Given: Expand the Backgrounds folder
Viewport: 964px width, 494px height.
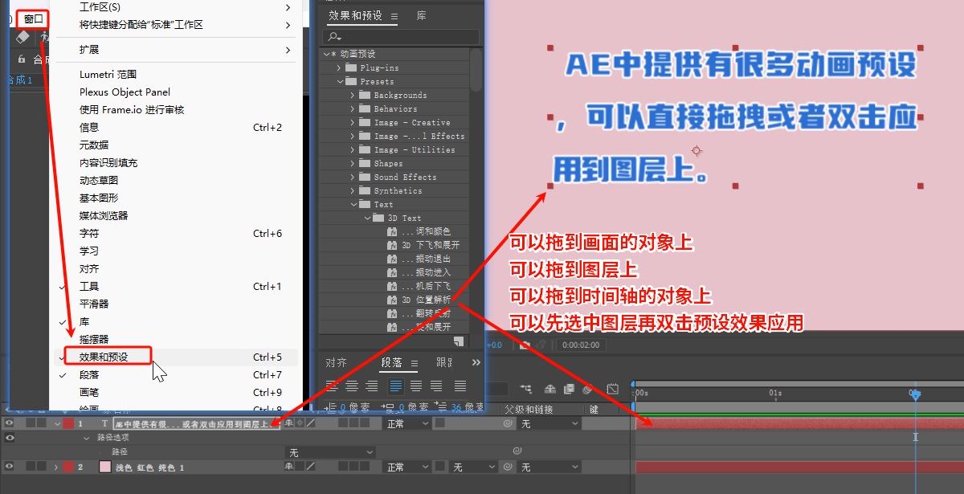Looking at the screenshot, I should coord(353,96).
